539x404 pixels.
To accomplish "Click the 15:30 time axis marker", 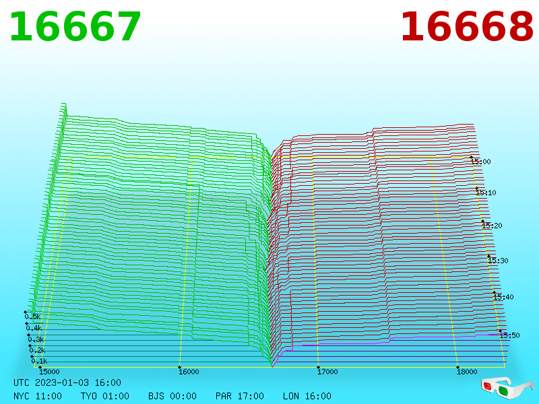I will [498, 261].
